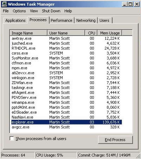This screenshot has width=141, height=159.
Task: Sort processes by Image Name column
Action: click(28, 33)
